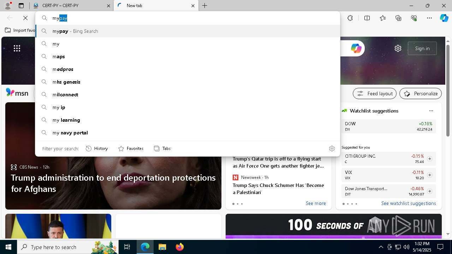452x254 pixels.
Task: Open a new tab with plus button
Action: pyautogui.click(x=205, y=6)
